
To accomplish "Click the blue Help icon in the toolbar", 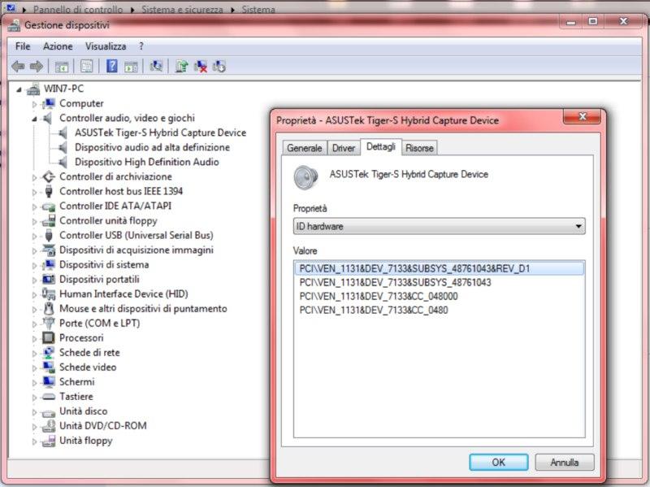I will coord(112,67).
